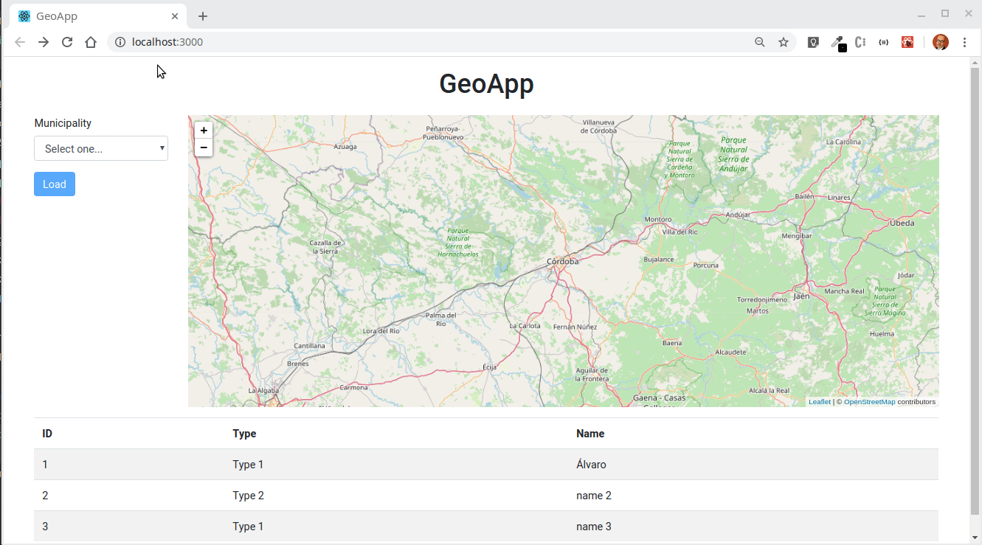Expand the Municipality dropdown
The width and height of the screenshot is (982, 545).
tap(101, 148)
